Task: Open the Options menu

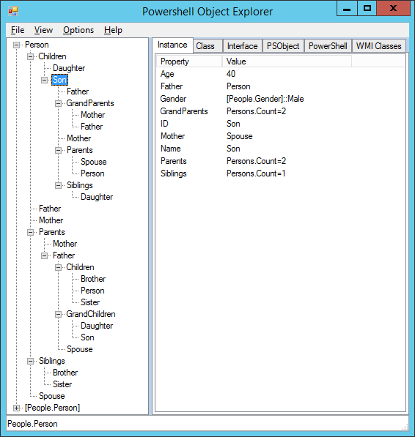Action: (78, 30)
